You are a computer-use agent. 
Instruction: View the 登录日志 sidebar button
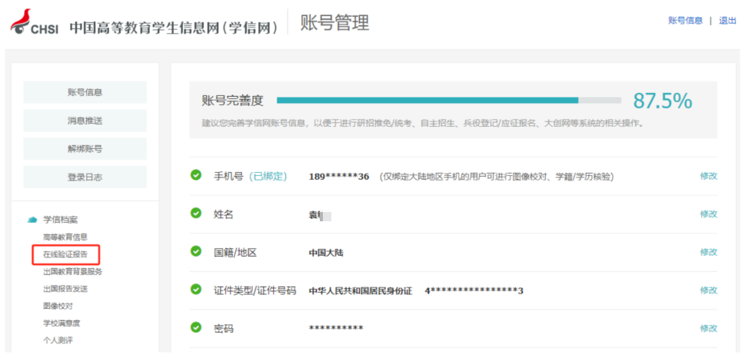point(85,177)
